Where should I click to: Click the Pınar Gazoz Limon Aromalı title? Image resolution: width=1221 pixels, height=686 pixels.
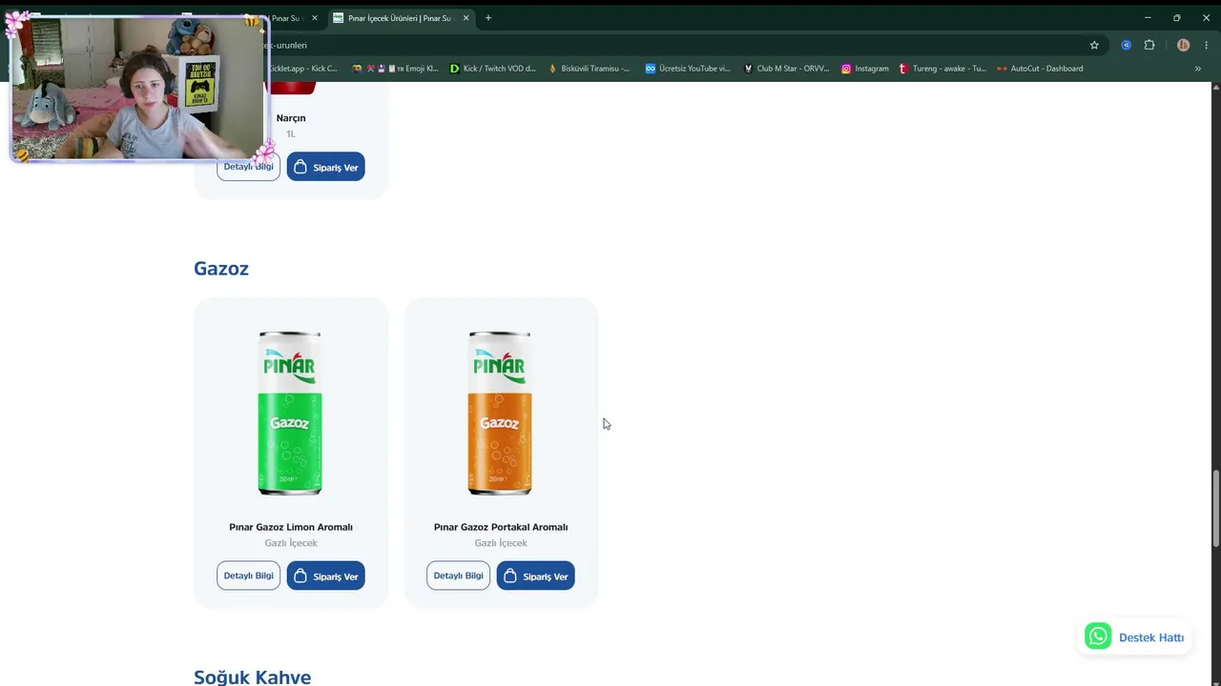291,527
